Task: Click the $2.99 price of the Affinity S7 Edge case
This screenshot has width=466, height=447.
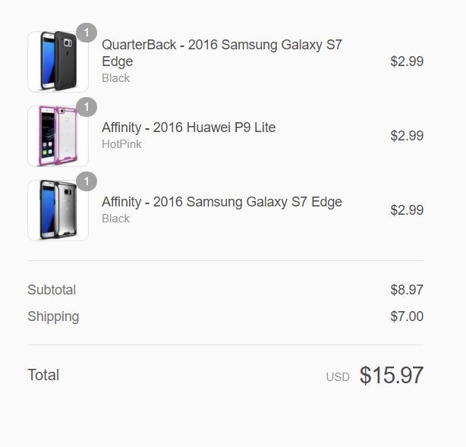Action: point(407,210)
